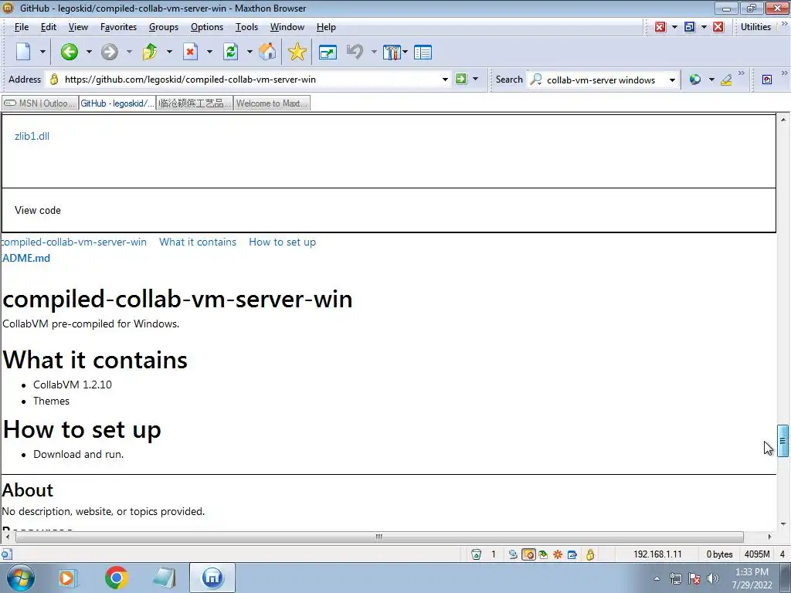Click the blue edit page status bar icon
Screen dimensions: 791x593
572,554
